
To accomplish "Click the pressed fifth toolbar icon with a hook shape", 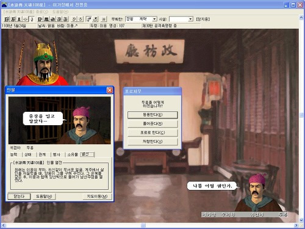I will (32, 19).
